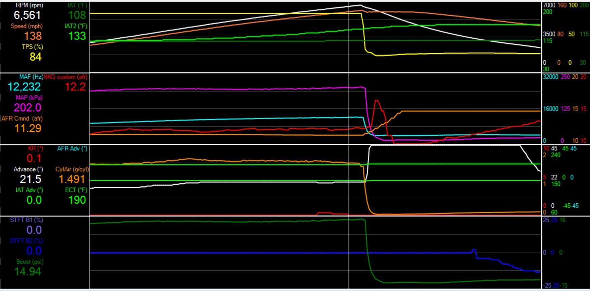This screenshot has height=291, width=590.
Task: Select the AFR Cmnd (afr) label
Action: 22,118
